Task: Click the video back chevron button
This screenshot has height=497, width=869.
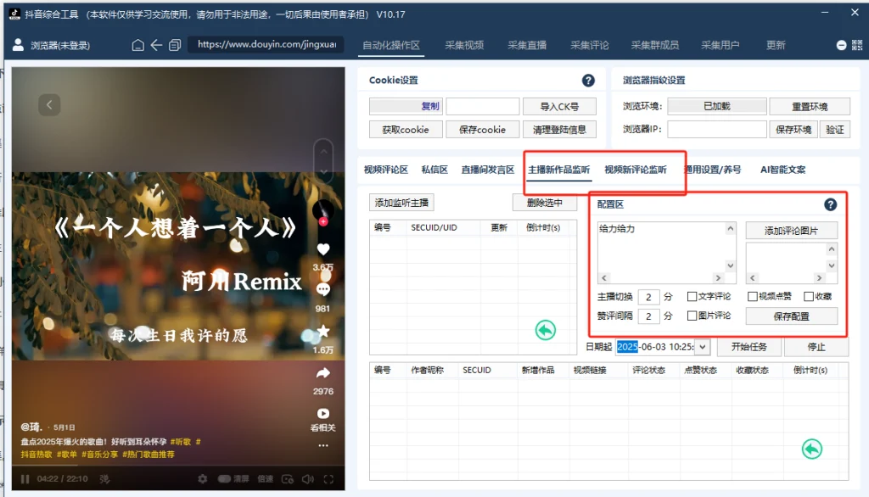Action: point(49,104)
